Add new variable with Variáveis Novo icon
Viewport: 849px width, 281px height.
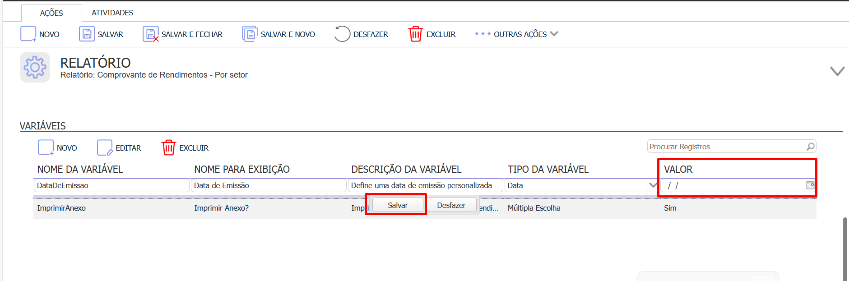(x=46, y=148)
